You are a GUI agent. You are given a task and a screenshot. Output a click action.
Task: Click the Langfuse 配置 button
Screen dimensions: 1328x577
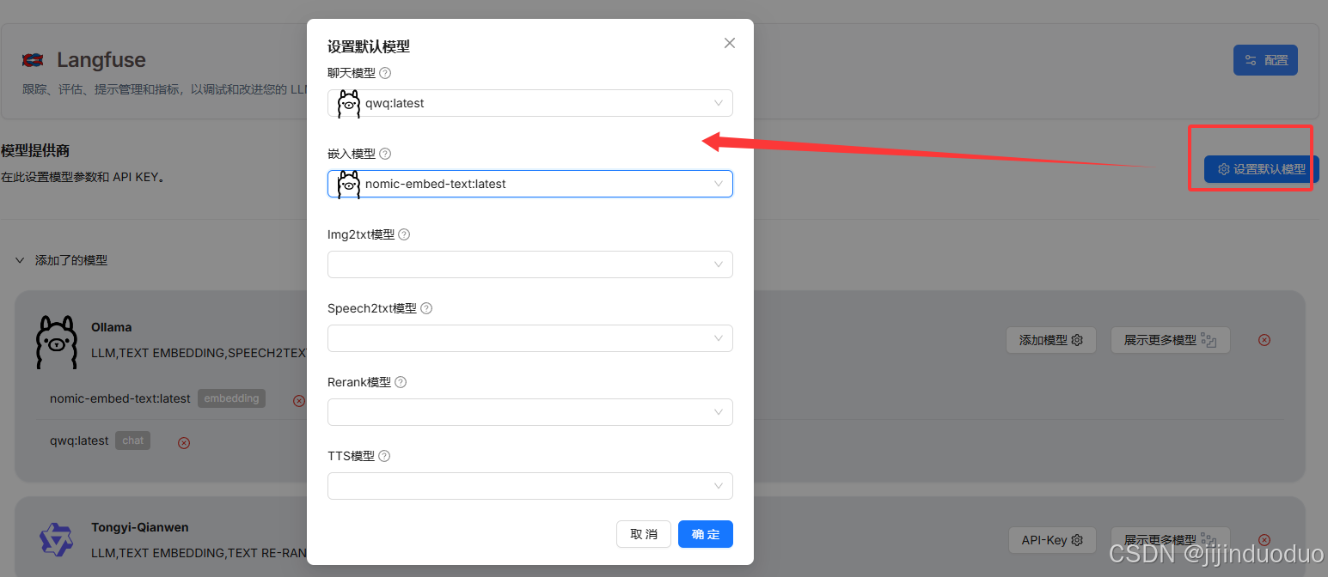click(1265, 60)
